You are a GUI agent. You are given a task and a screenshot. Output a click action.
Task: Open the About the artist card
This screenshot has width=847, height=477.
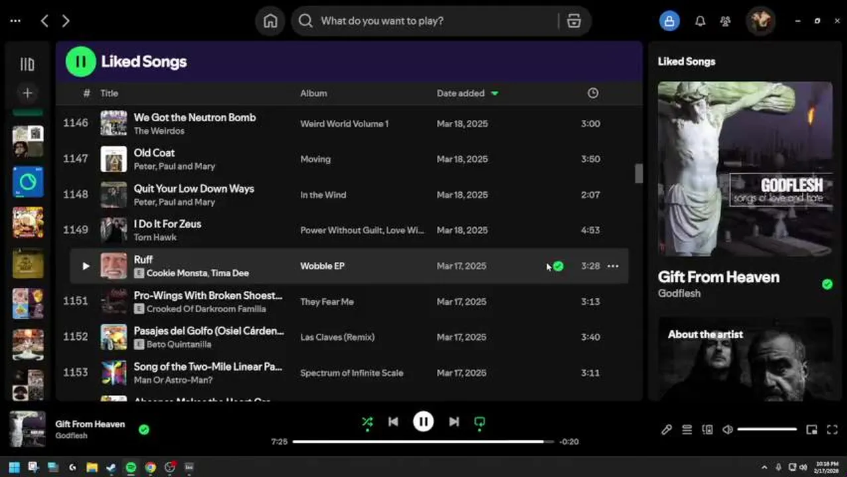745,359
